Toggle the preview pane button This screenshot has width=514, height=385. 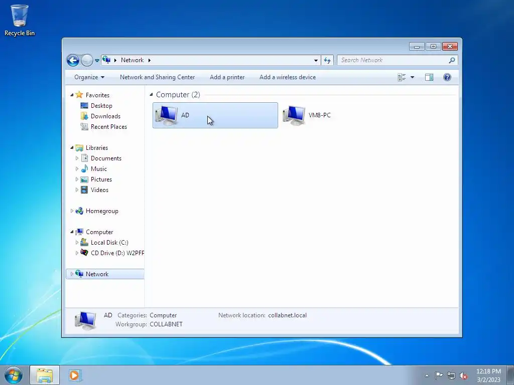click(429, 77)
